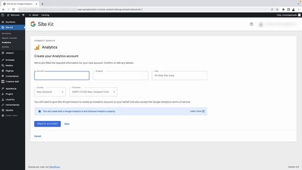
Task: Click the CREATE ACCOUNT button
Action: 47,124
